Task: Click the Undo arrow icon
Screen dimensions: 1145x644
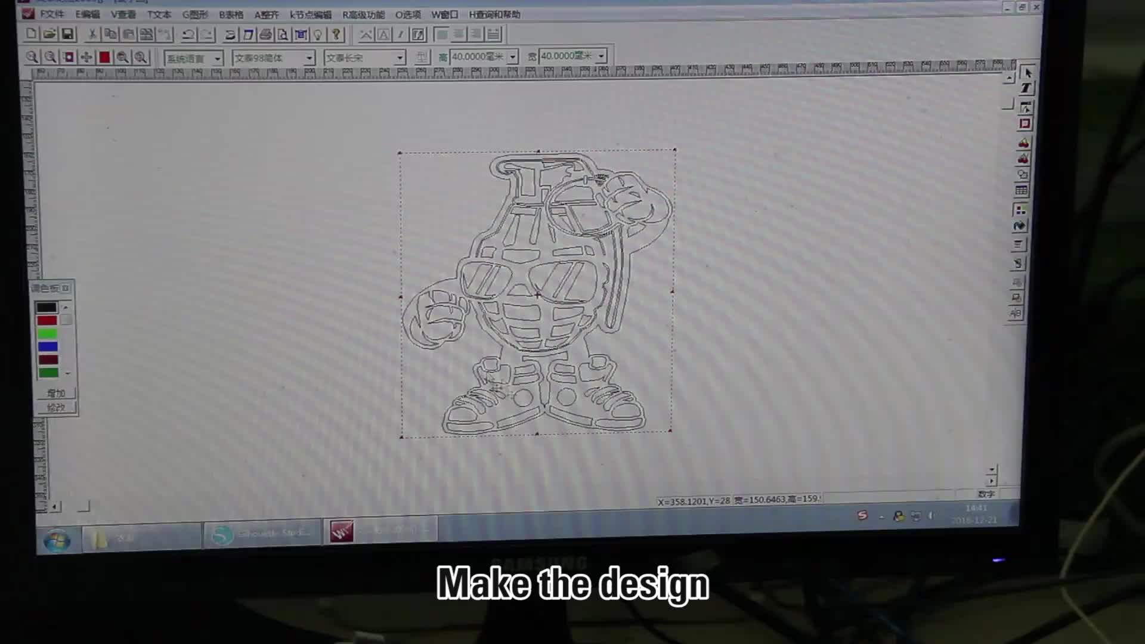Action: tap(188, 35)
